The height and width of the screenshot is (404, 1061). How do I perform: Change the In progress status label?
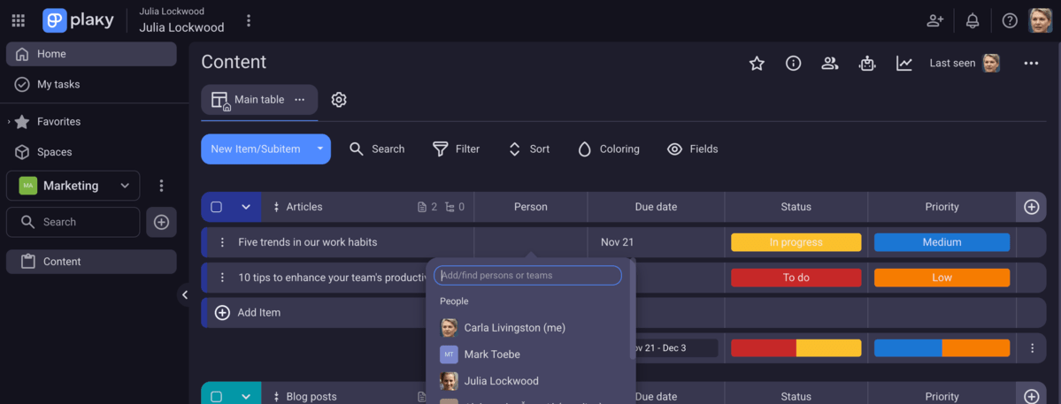(796, 242)
